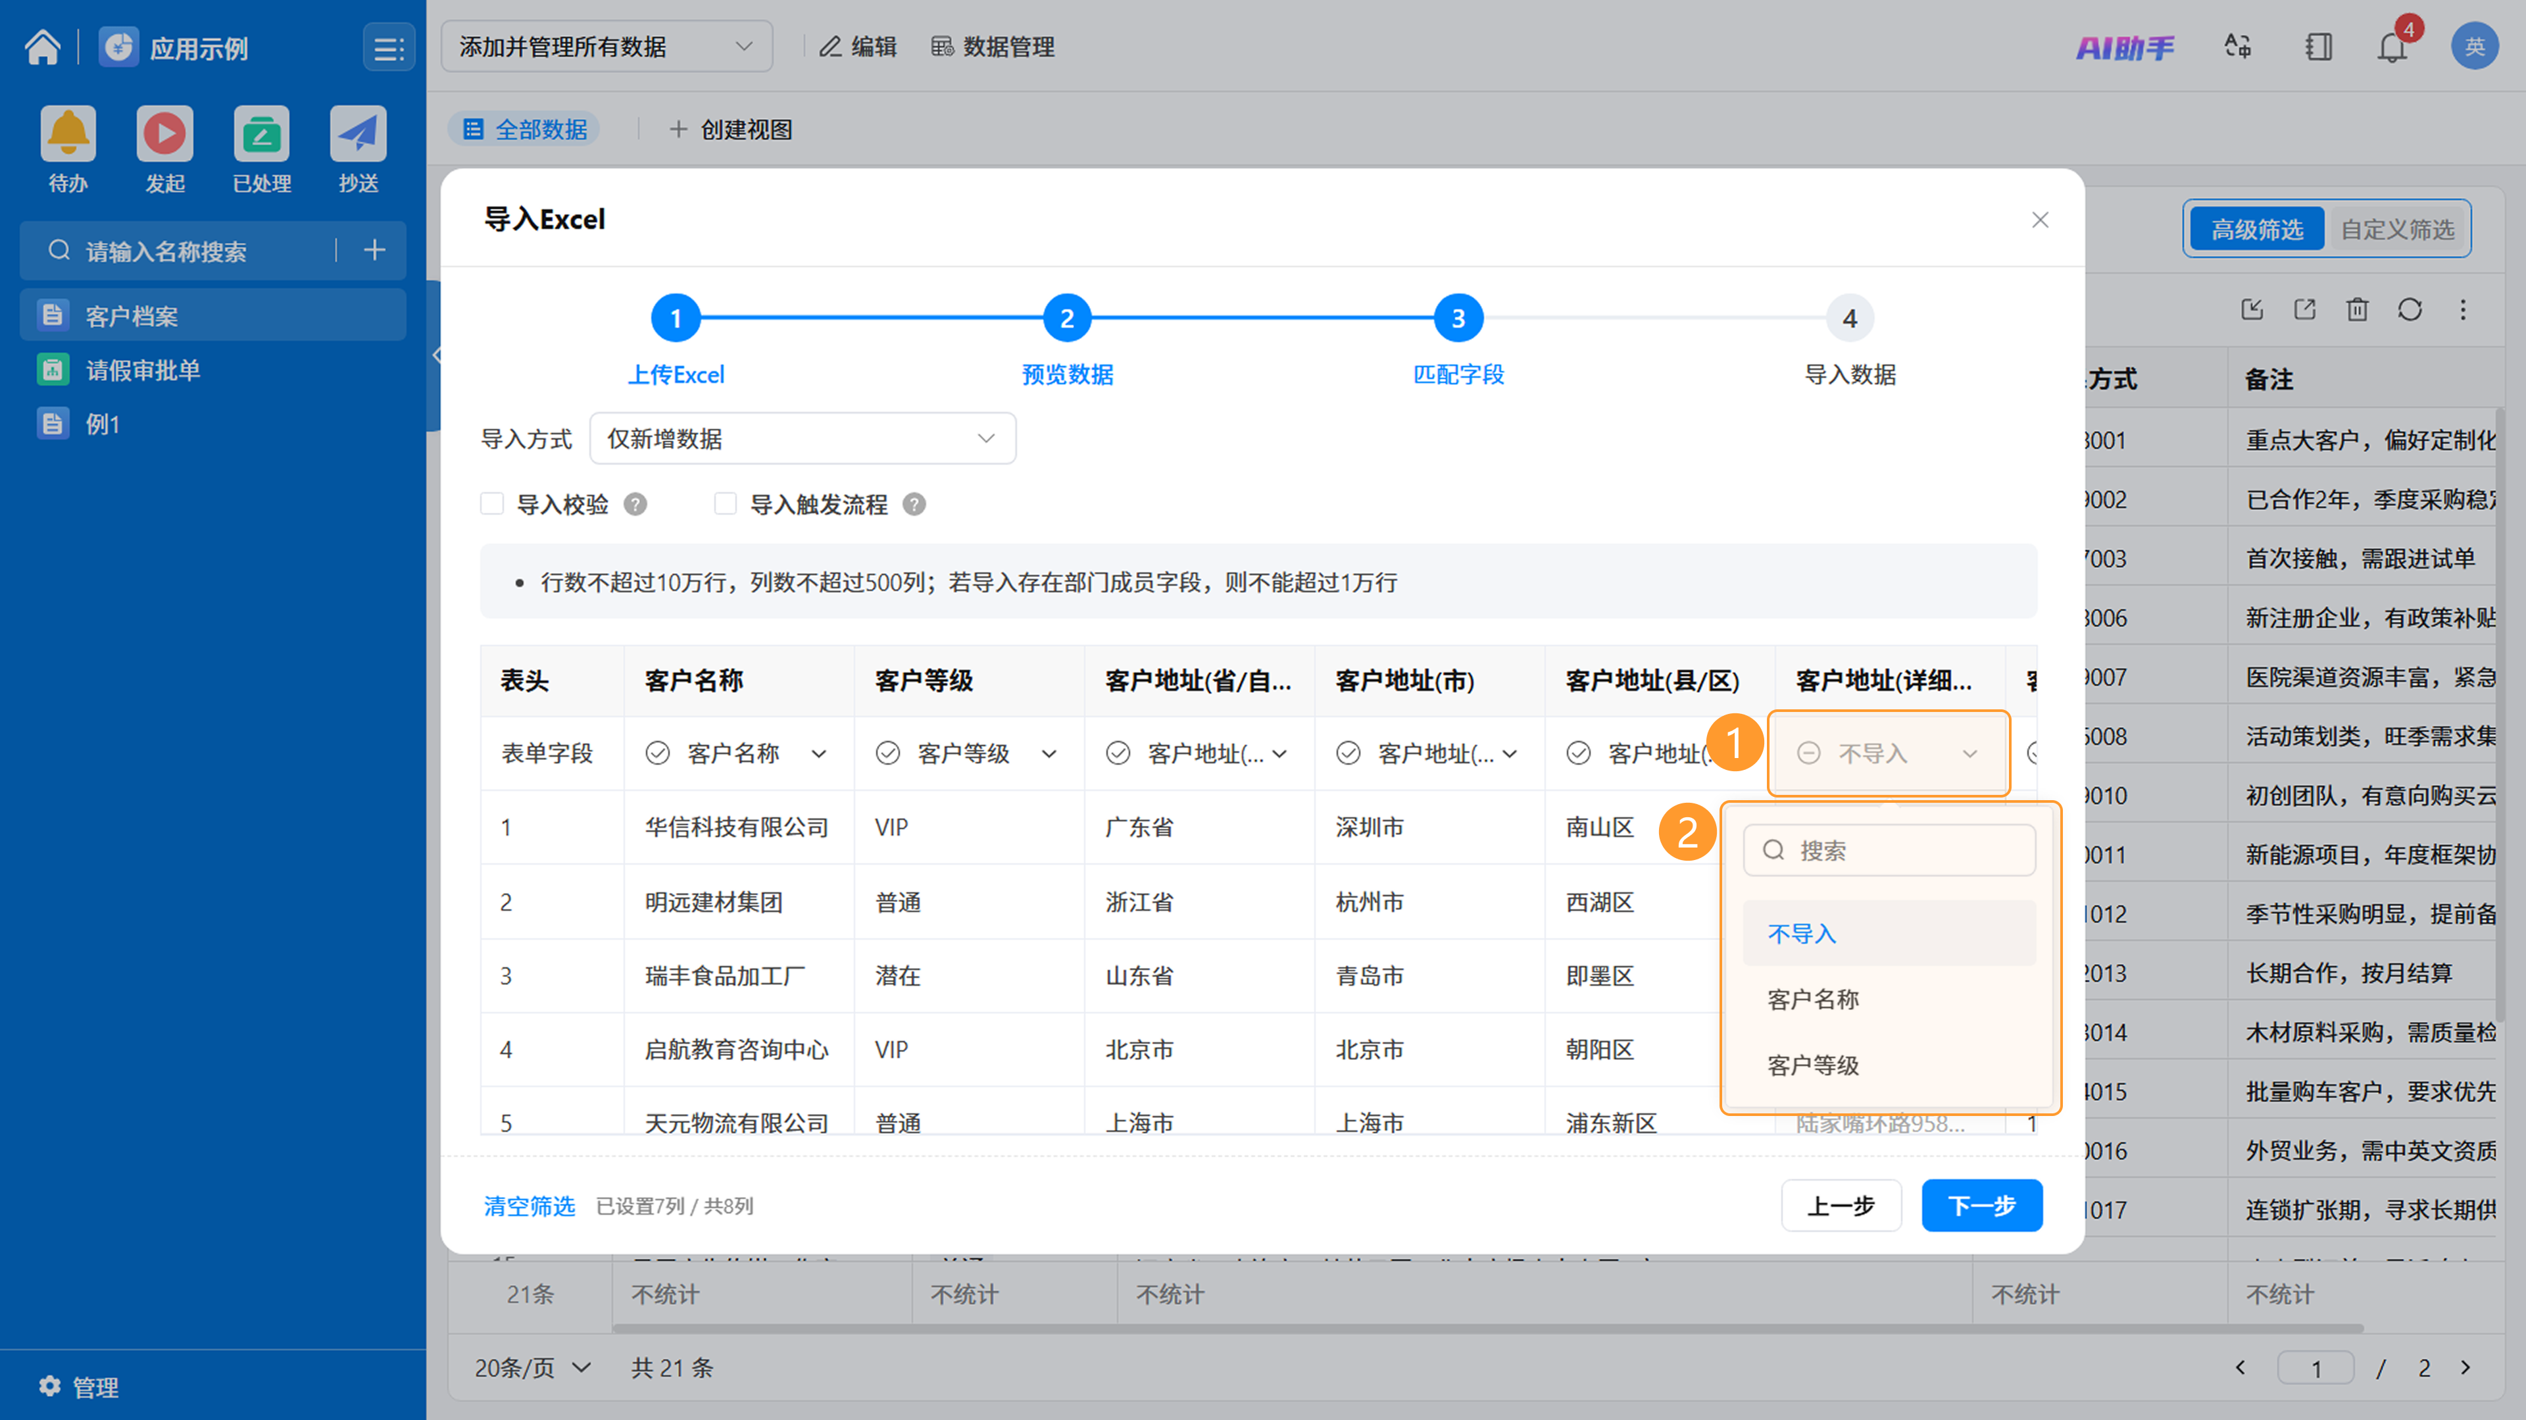This screenshot has width=2526, height=1420.
Task: Switch language with the translate icon
Action: tap(2238, 46)
